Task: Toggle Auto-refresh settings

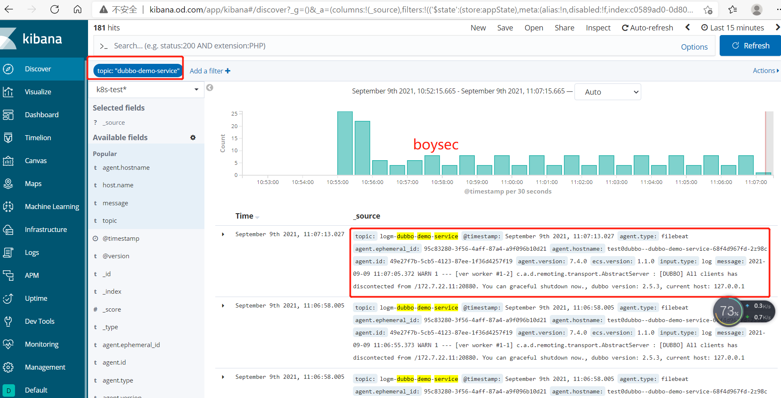Action: 647,28
